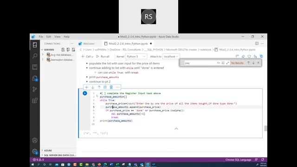This screenshot has width=297, height=167.
Task: Click code line 5 purchase_amounts.append
Action: tap(133, 107)
